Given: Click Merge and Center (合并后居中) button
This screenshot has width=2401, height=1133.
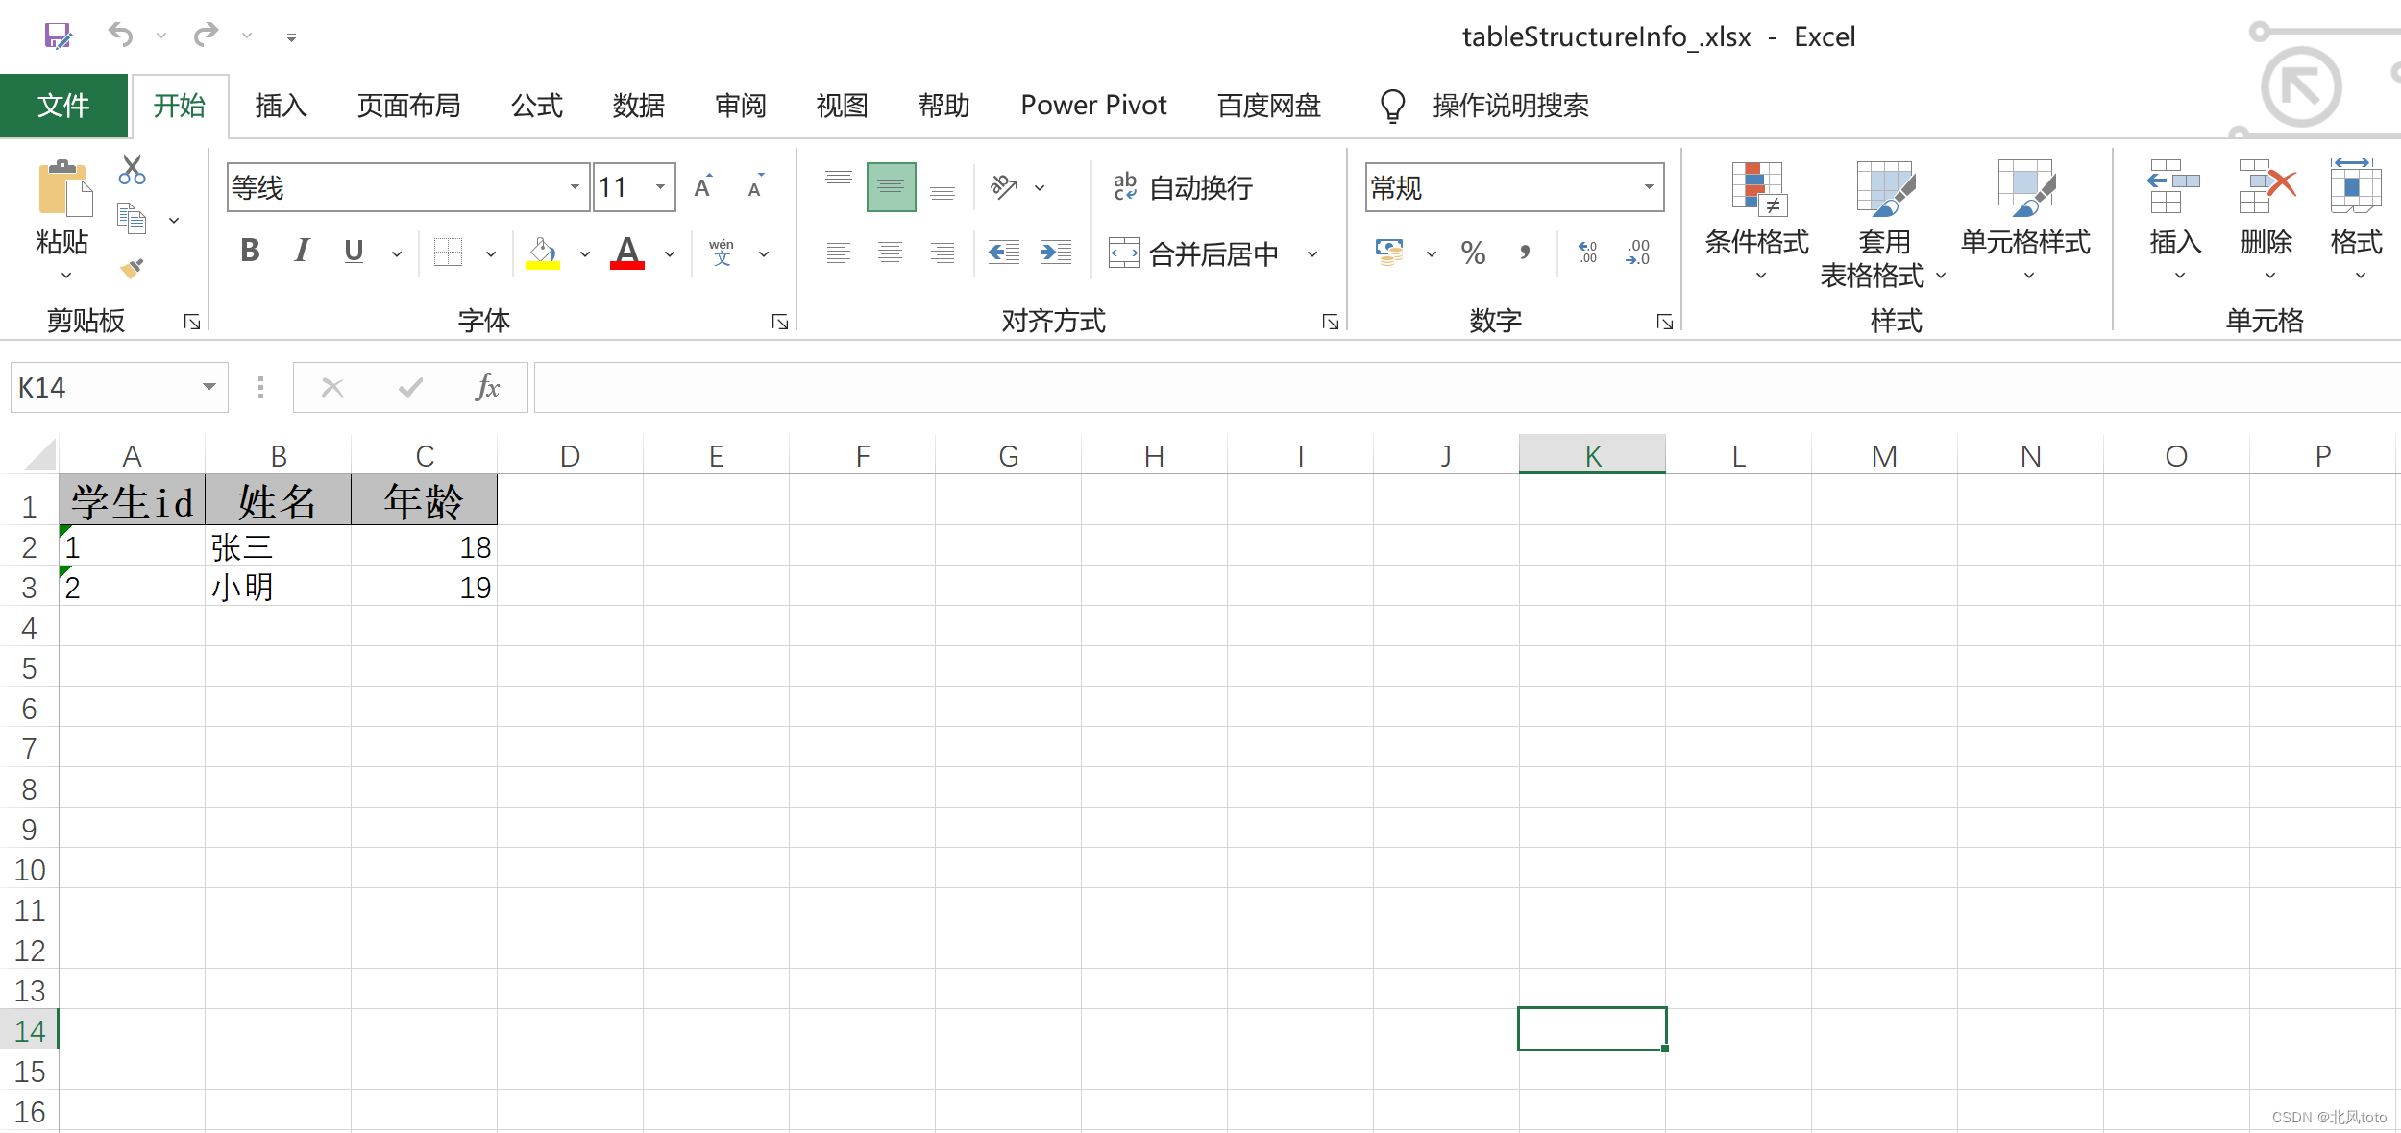Looking at the screenshot, I should (x=1194, y=253).
